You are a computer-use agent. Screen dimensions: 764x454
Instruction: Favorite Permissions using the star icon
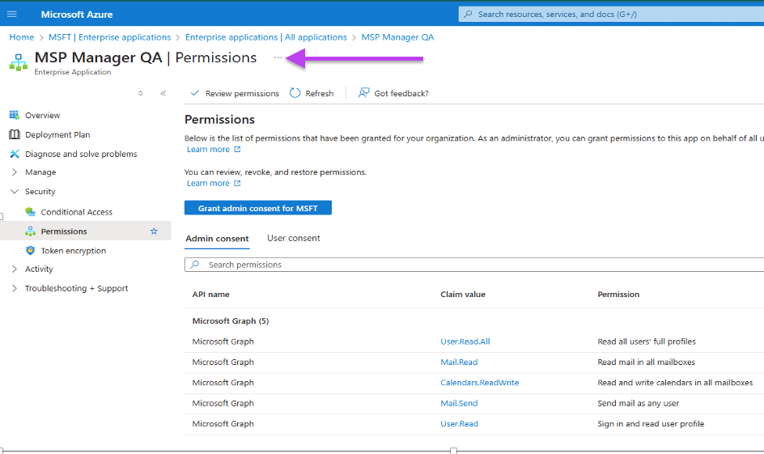[x=154, y=231]
